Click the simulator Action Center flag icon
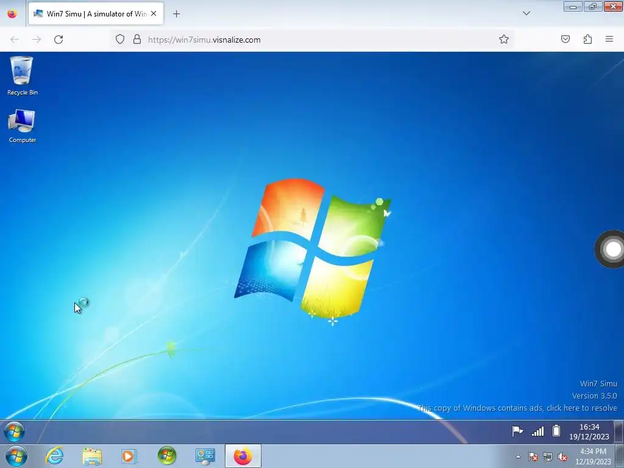This screenshot has width=624, height=468. point(517,431)
